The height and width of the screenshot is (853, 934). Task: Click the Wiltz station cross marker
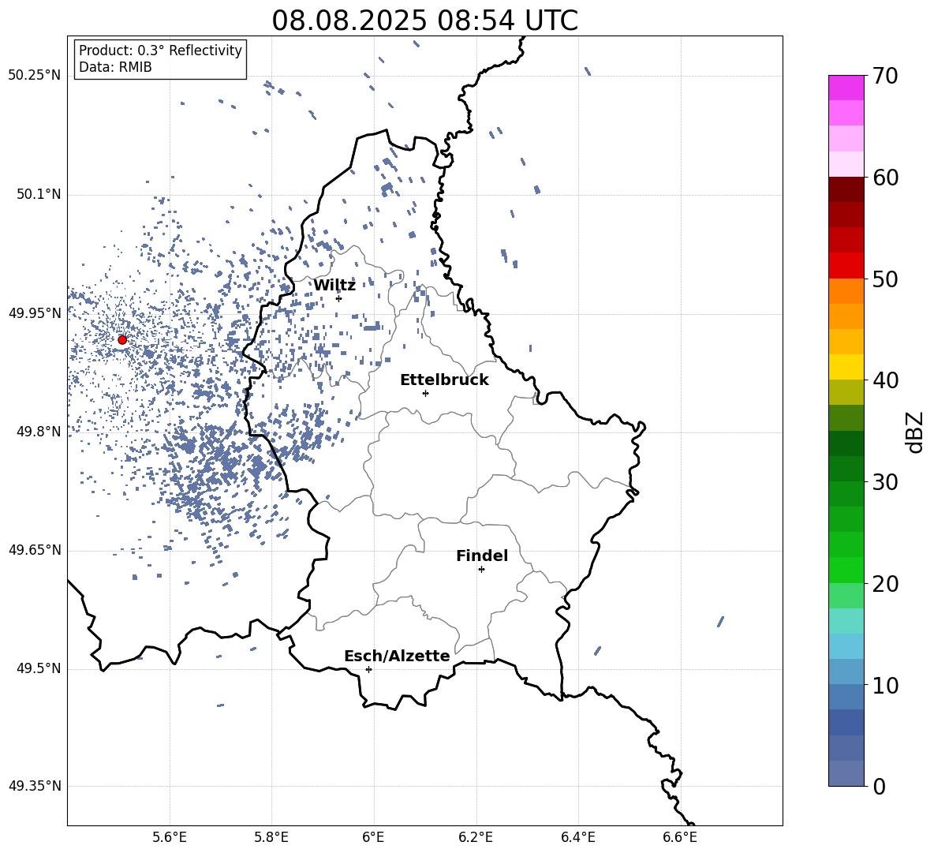click(339, 298)
